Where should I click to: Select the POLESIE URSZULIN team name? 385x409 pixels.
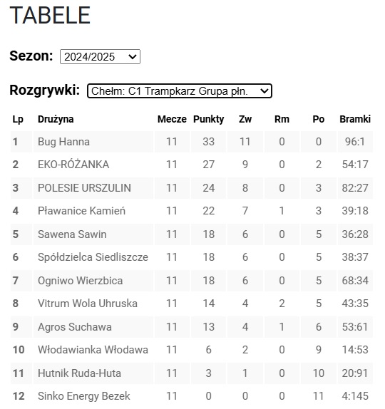[84, 188]
